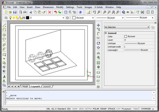Open the Layout2 tab
Image resolution: width=159 pixels, height=112 pixels.
pos(47,87)
